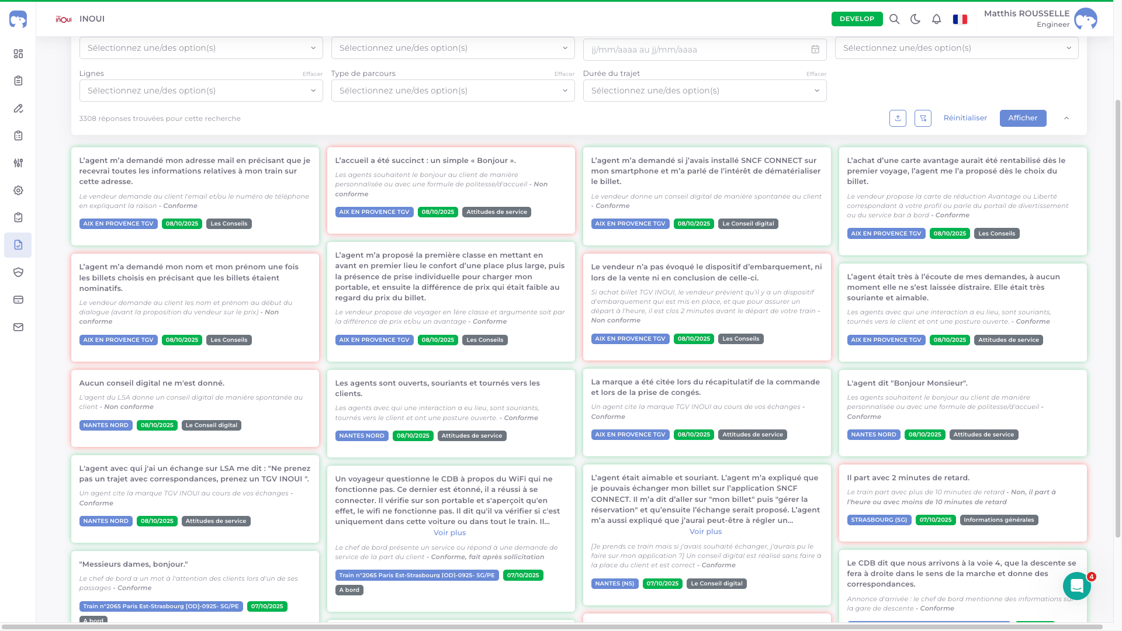The height and width of the screenshot is (631, 1122).
Task: Click the export upload icon button
Action: click(898, 118)
